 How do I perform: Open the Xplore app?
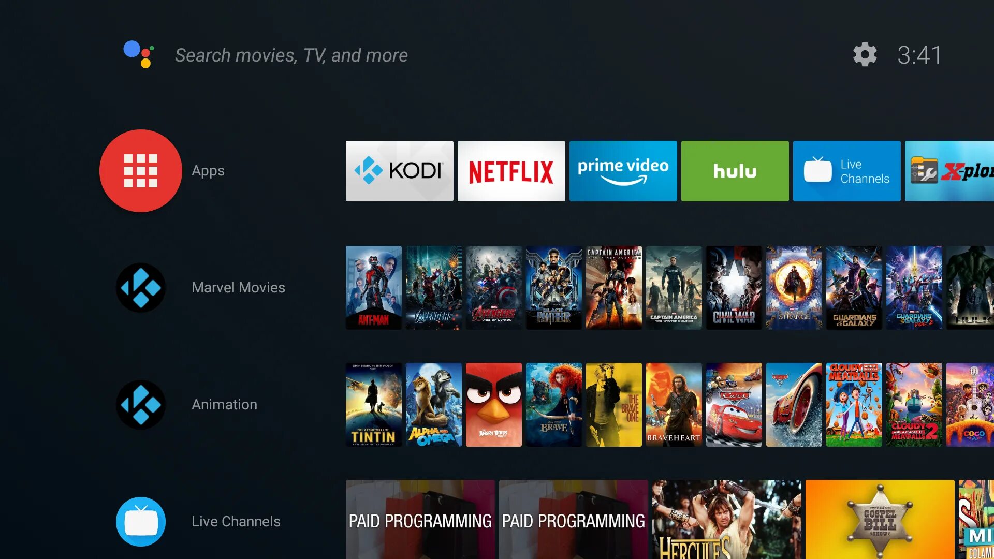[952, 171]
